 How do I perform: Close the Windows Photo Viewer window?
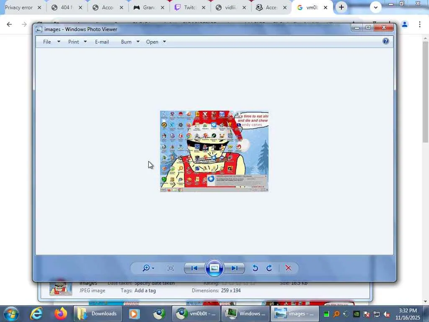coord(384,27)
